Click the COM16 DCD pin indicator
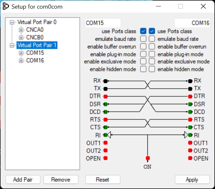Screen dimensions: 215x189 pos(190,112)
